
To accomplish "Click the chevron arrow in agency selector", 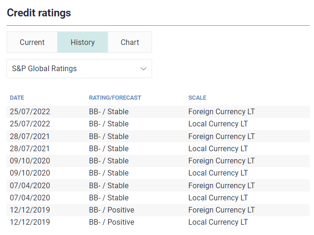I will [144, 69].
